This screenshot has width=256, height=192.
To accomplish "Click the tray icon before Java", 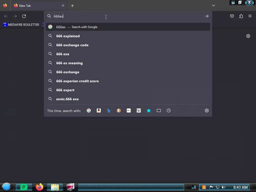I will (x=194, y=187).
